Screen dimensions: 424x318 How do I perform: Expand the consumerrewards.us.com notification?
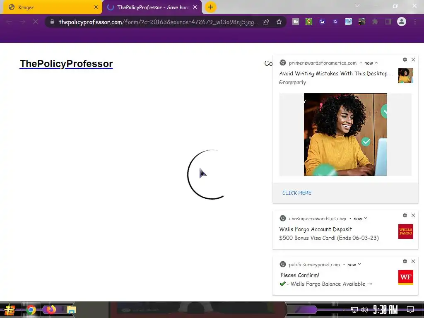[x=366, y=218]
